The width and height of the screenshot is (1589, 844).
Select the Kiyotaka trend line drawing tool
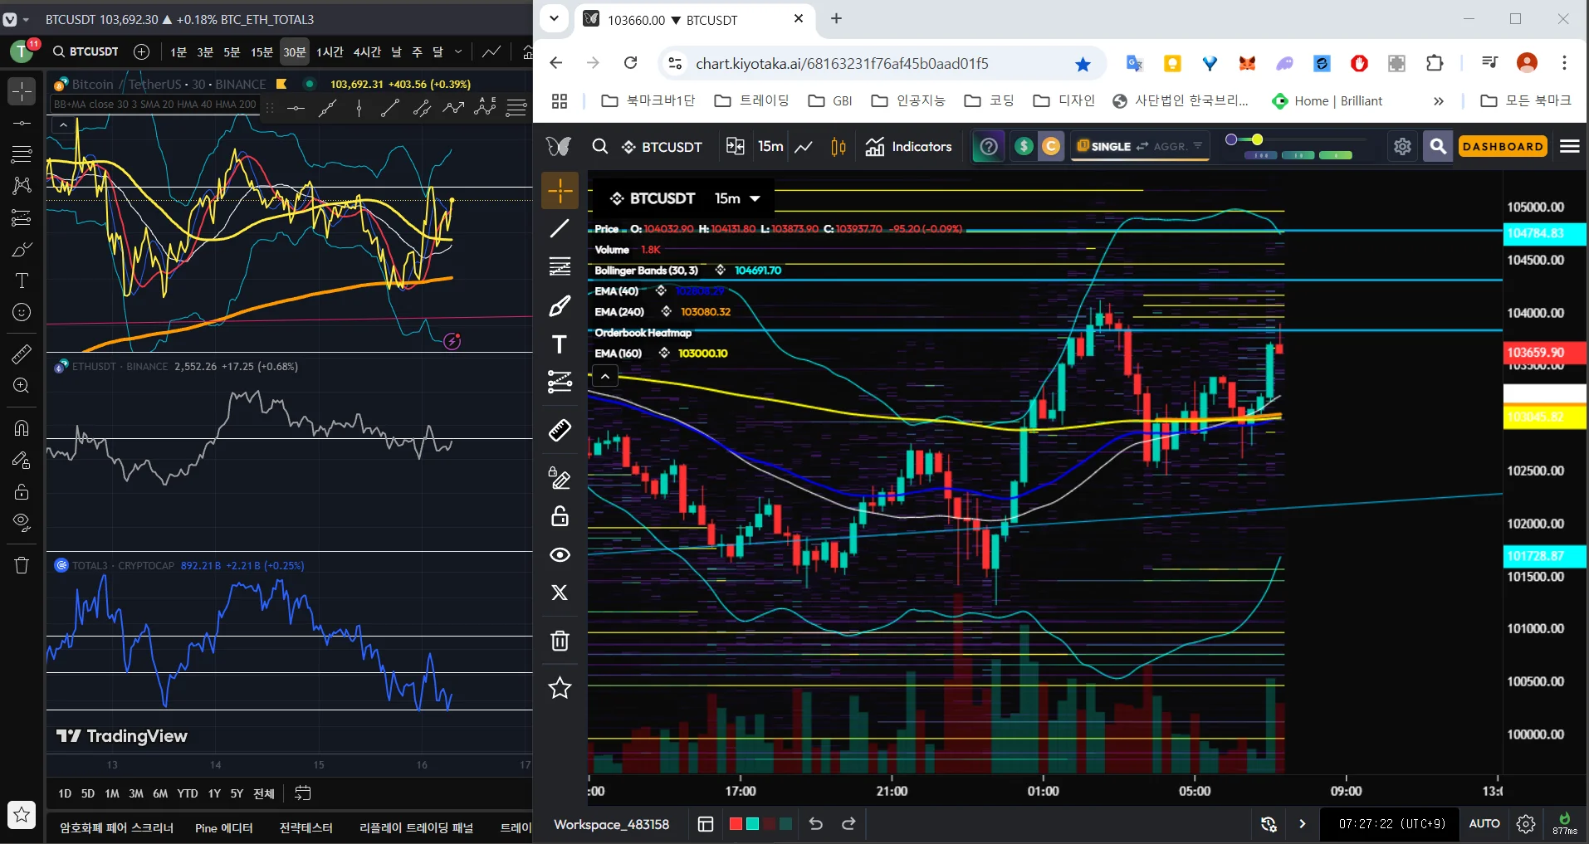(560, 228)
